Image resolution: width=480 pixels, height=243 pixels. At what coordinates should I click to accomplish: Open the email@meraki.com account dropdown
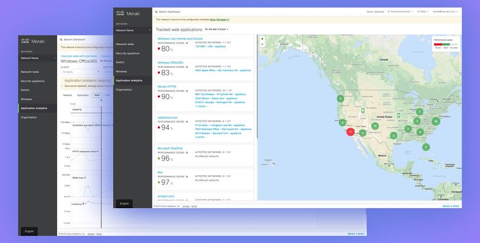[445, 12]
